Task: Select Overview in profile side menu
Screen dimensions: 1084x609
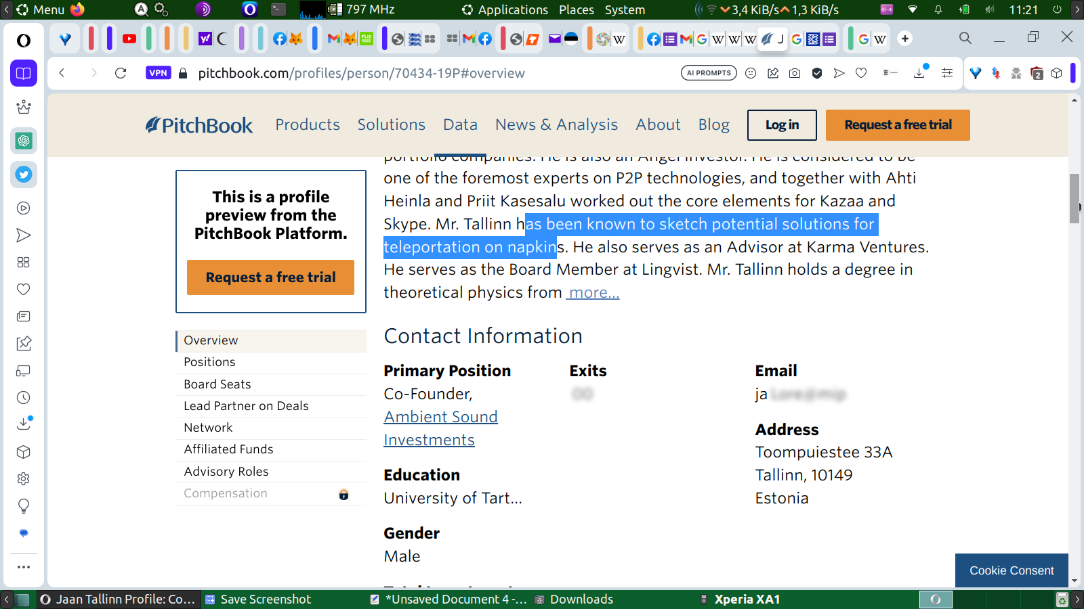Action: [x=271, y=341]
